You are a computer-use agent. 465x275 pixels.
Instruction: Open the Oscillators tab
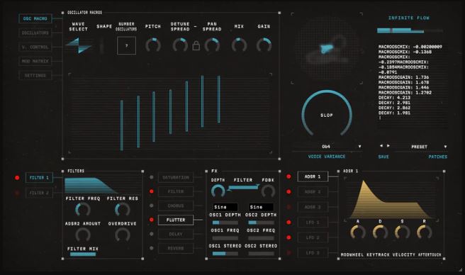[x=35, y=33]
